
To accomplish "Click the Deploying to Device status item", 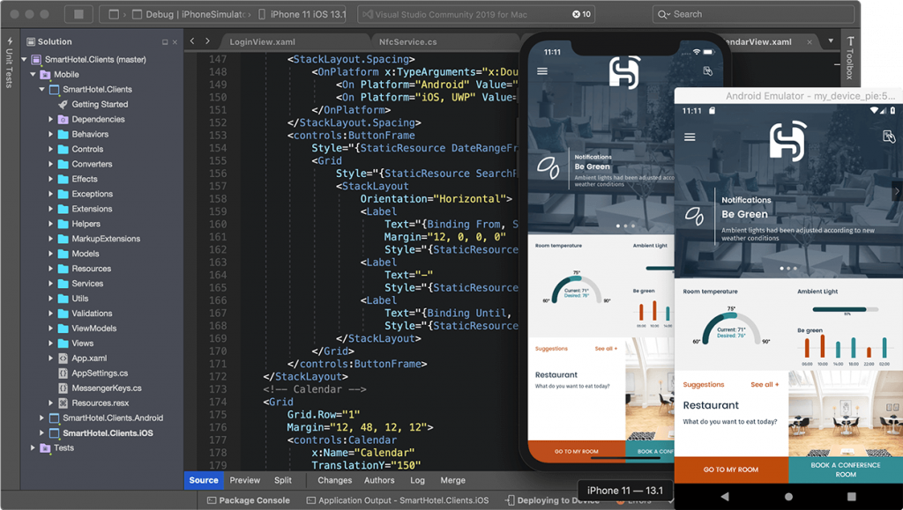I will tap(553, 499).
